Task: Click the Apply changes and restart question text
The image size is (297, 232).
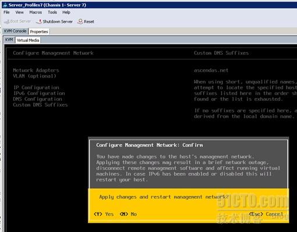Action: coord(164,197)
